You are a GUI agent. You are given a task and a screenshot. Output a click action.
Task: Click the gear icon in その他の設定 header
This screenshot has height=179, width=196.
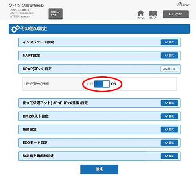coord(15,29)
